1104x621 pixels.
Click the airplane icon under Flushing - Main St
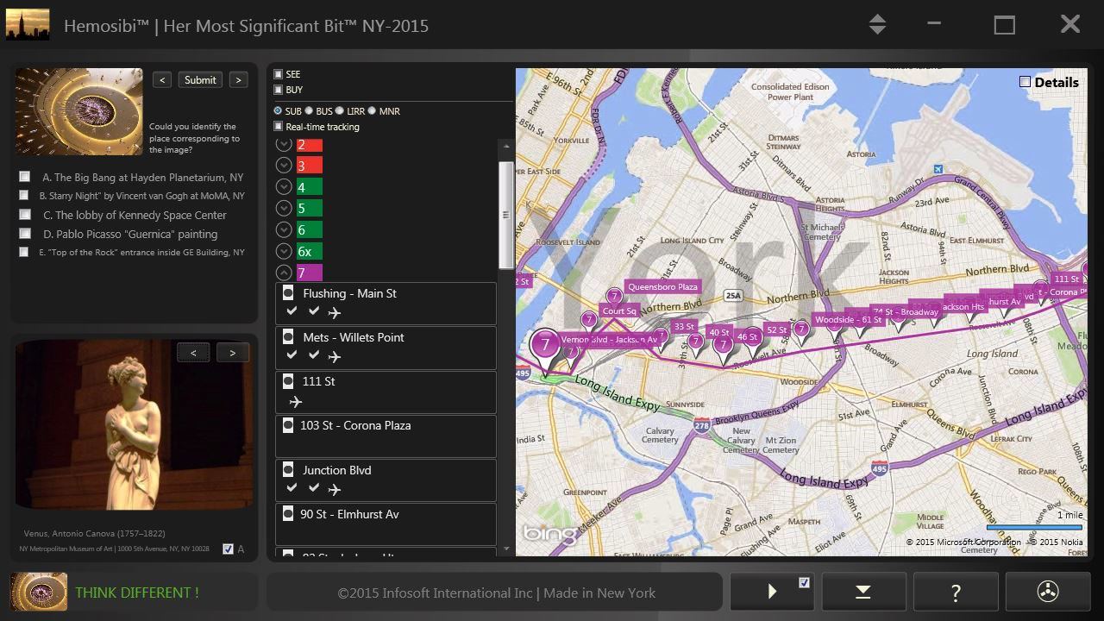pos(335,313)
